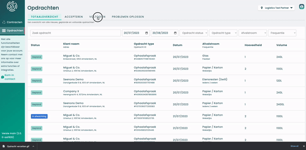Viewport: 306px width, 150px height.
Task: Click the In afwachting status badge
Action: tap(39, 116)
